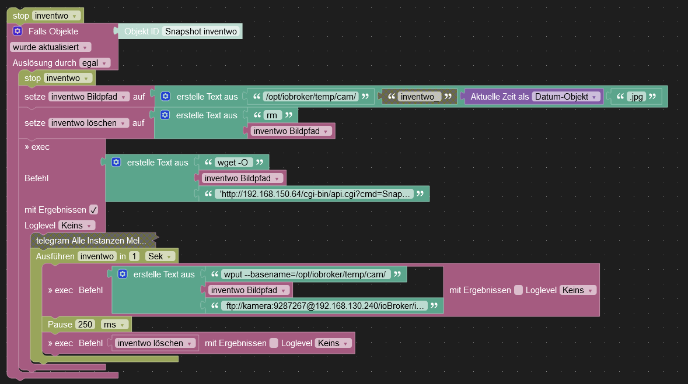Open Datum-Objekt format dropdown
This screenshot has width=688, height=384.
coord(565,97)
